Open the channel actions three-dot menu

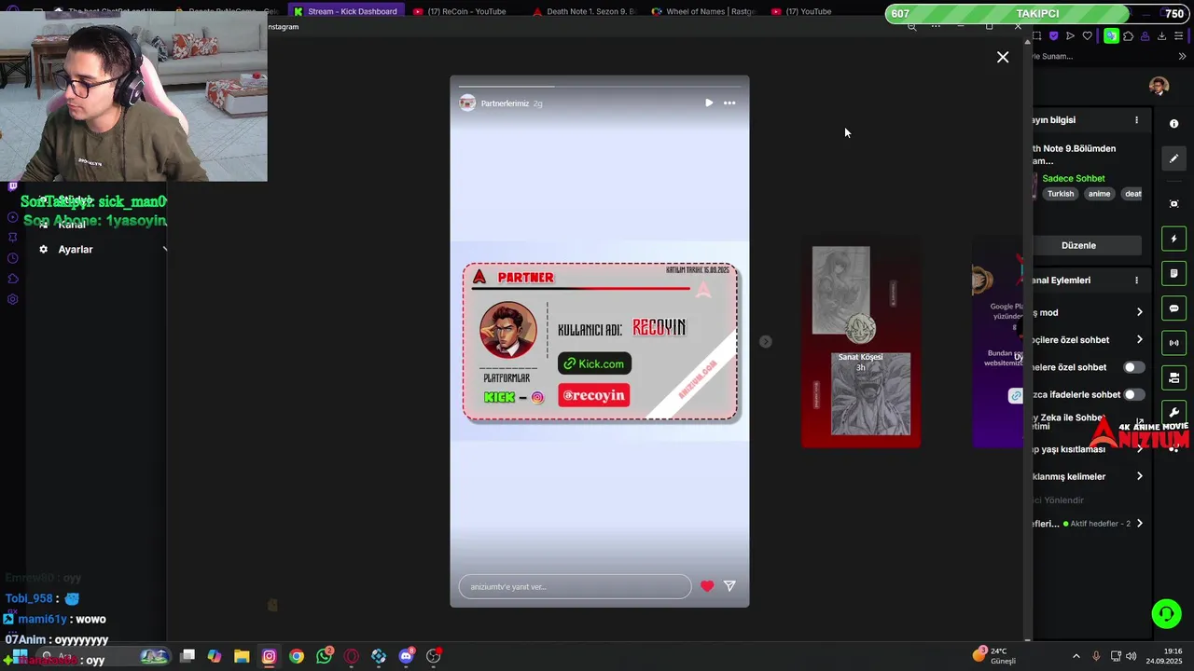[1136, 281]
